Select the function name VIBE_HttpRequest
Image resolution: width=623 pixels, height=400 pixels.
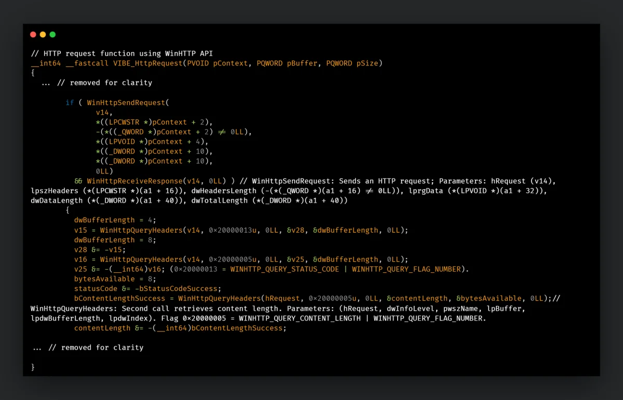148,63
